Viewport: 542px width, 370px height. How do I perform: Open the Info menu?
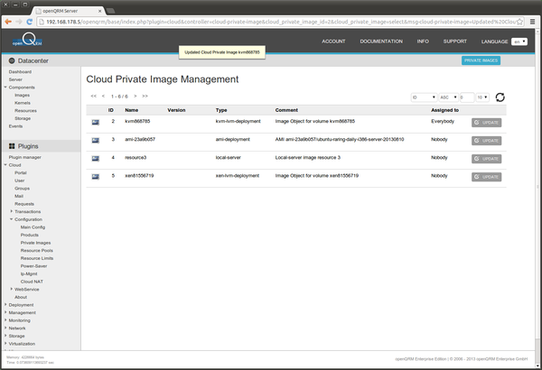point(423,42)
